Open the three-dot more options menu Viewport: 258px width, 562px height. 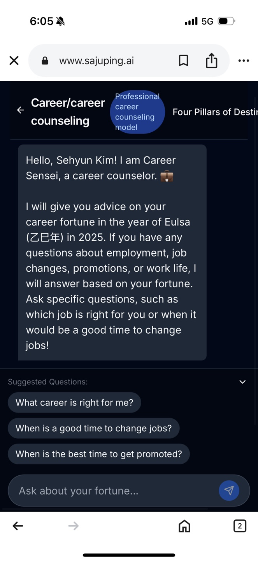coord(244,60)
